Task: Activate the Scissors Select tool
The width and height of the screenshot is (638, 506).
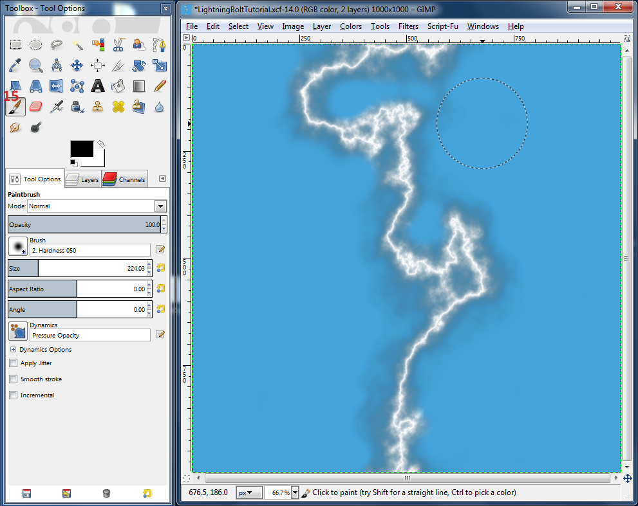Action: click(x=118, y=44)
